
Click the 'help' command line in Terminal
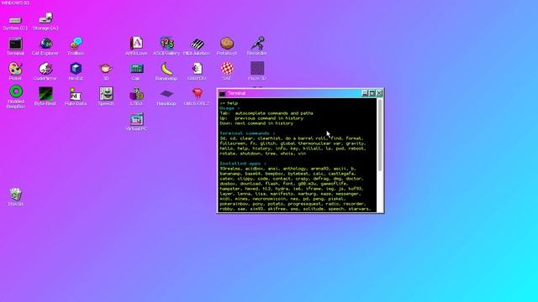229,103
